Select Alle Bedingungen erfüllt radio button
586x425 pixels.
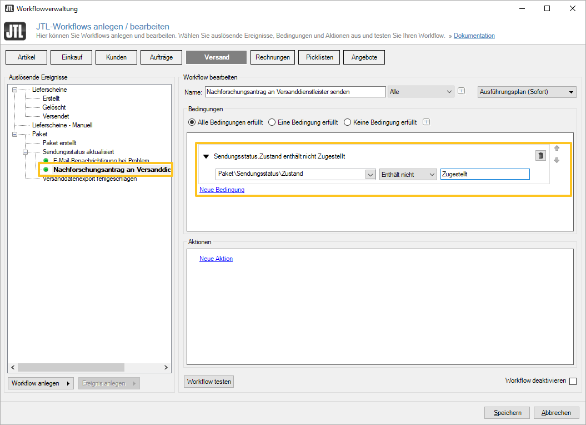192,122
